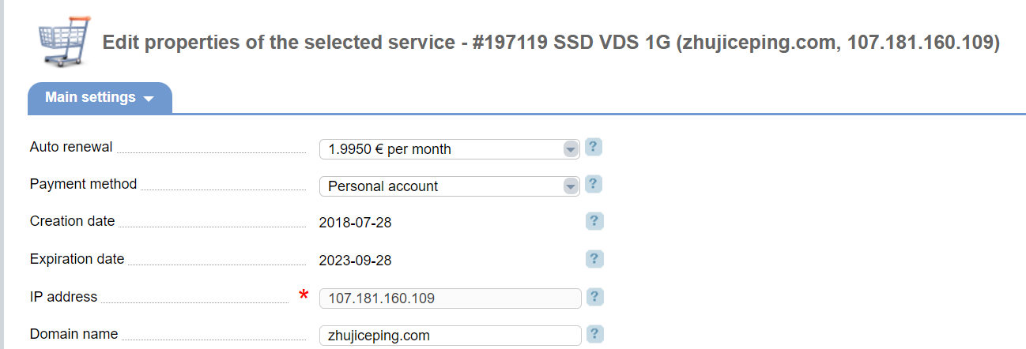This screenshot has height=349, width=1026.
Task: Click the arrow button of Payment method select
Action: coord(571,186)
